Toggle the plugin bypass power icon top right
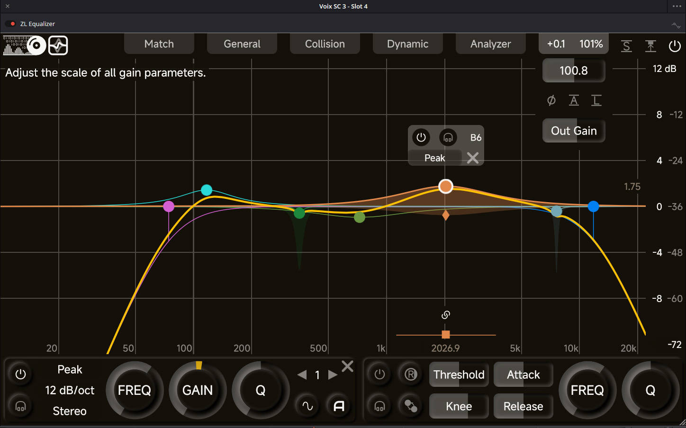686x428 pixels. click(675, 46)
